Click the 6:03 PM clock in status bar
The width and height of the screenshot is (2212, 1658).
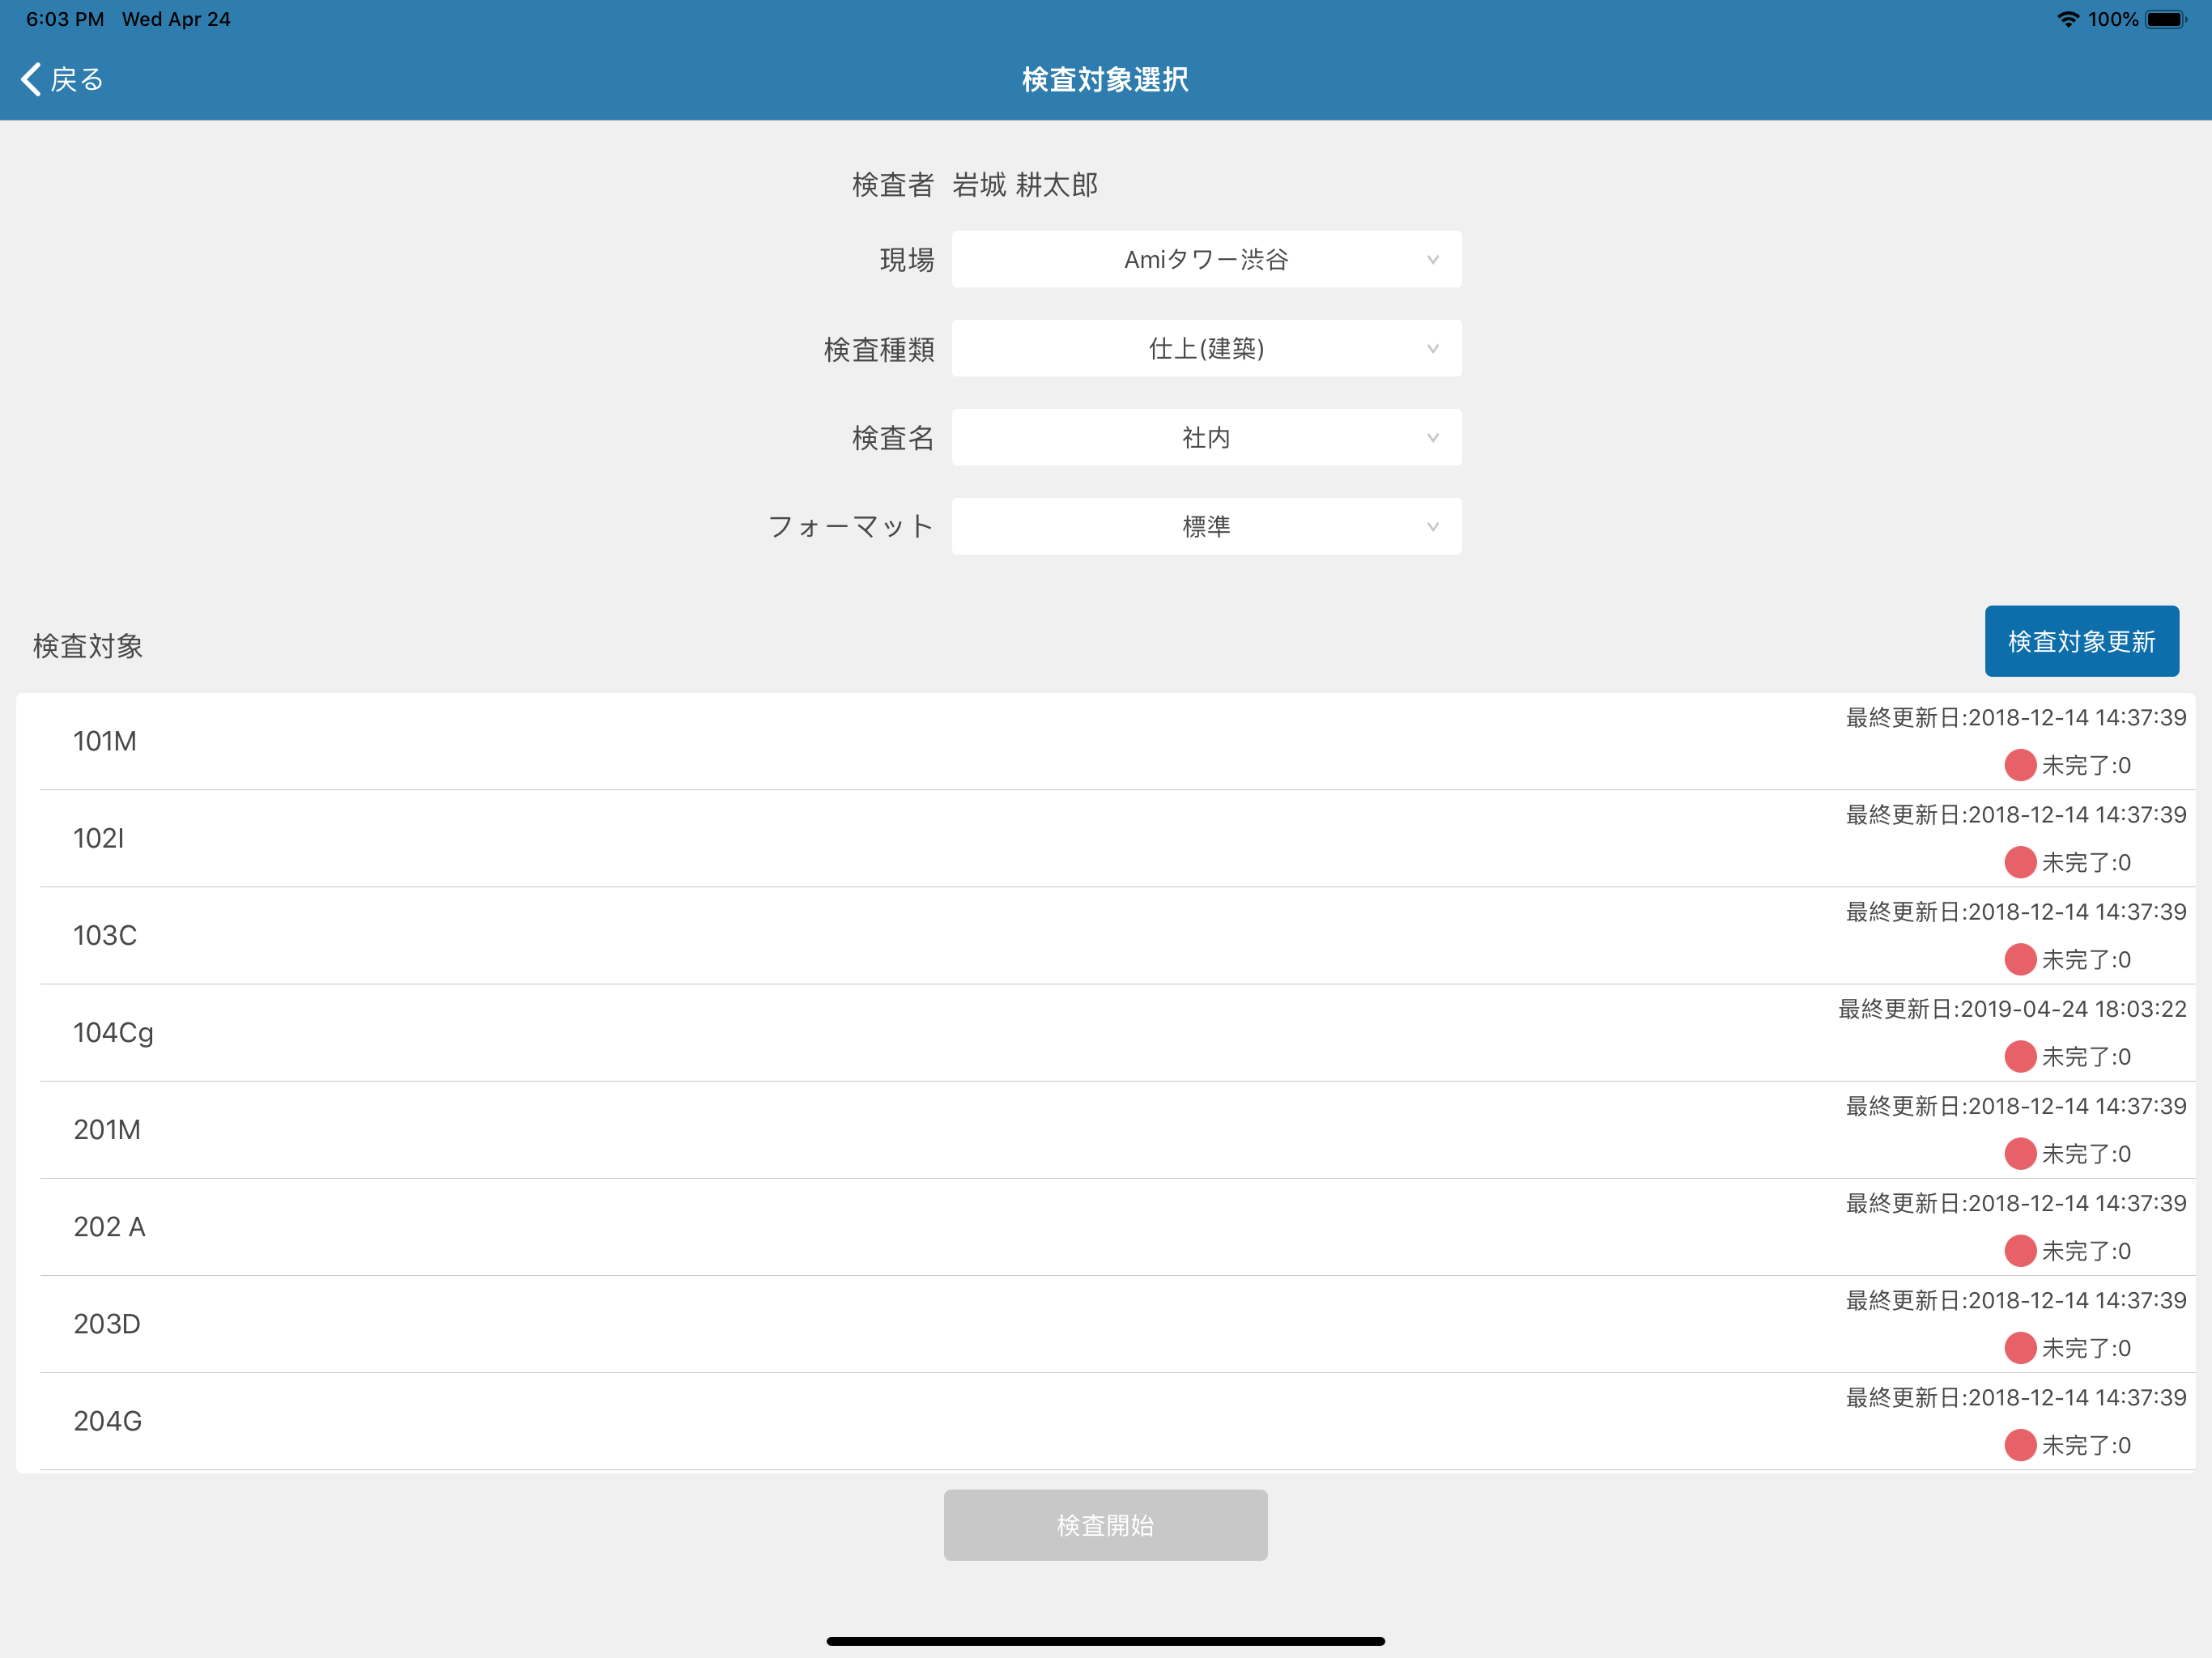click(x=65, y=19)
